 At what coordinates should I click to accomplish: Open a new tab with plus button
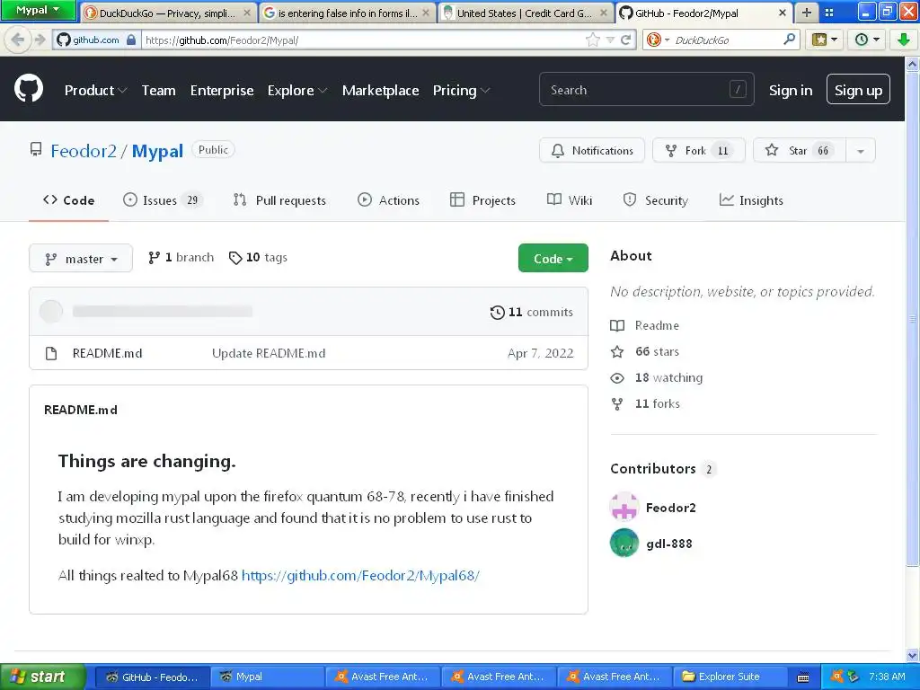tap(807, 13)
